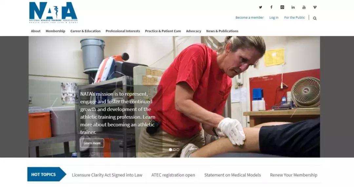The width and height of the screenshot is (354, 187).
Task: Expand the Membership menu
Action: [x=55, y=31]
